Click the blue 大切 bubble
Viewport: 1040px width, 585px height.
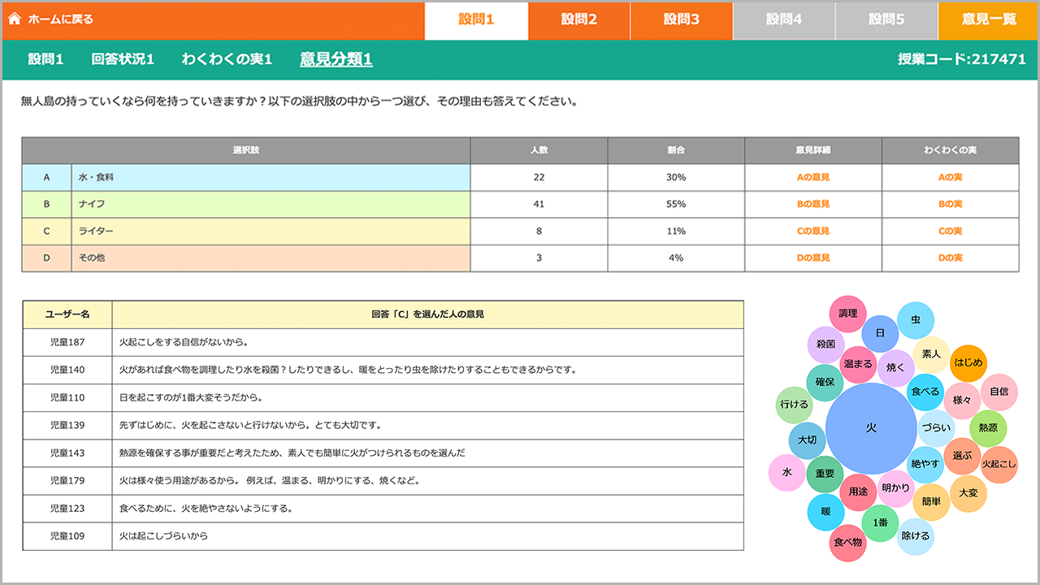click(x=807, y=440)
